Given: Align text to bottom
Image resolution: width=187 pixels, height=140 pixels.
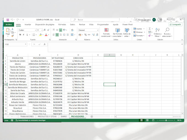Looking at the screenshot, I should pyautogui.click(x=61, y=30).
